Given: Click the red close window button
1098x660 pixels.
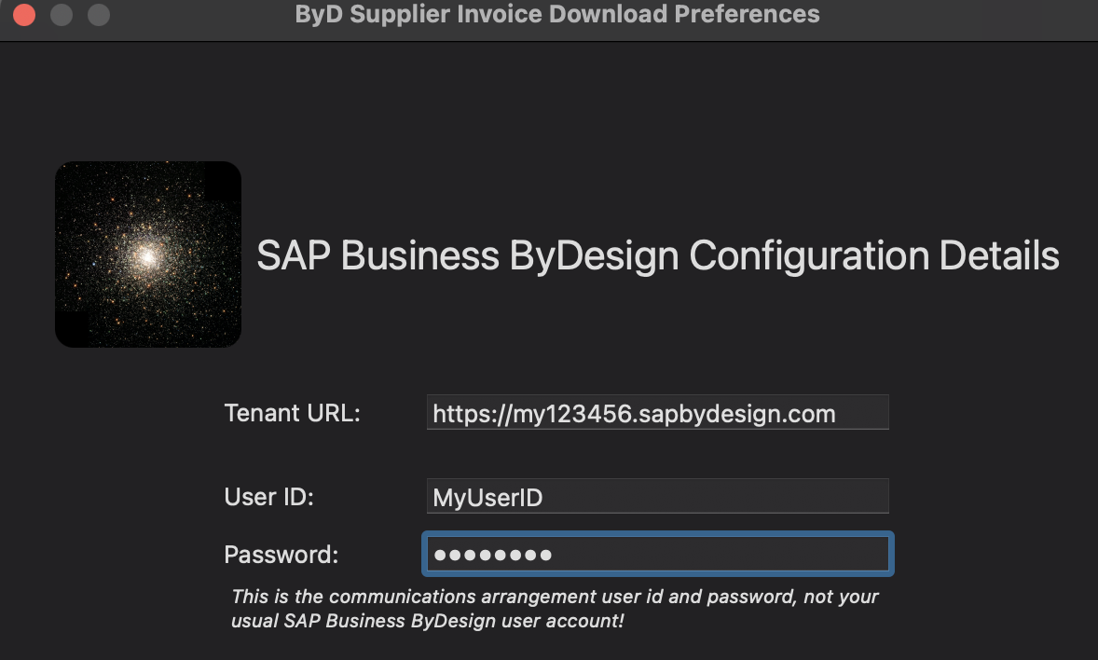Looking at the screenshot, I should coord(23,15).
